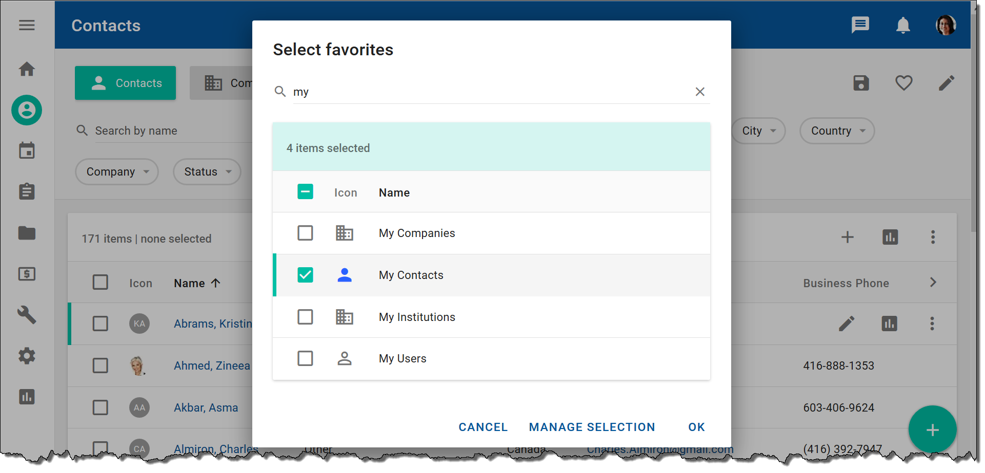The width and height of the screenshot is (985, 473).
Task: Click the save icon in toolbar
Action: (x=861, y=83)
